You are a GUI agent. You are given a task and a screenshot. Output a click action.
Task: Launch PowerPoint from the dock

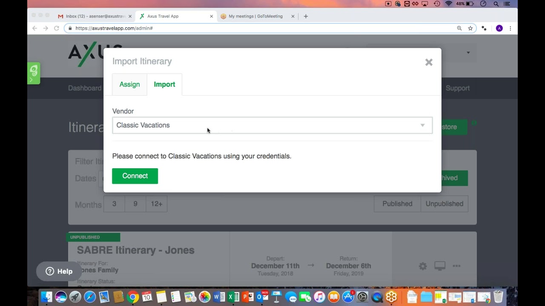[x=248, y=297]
